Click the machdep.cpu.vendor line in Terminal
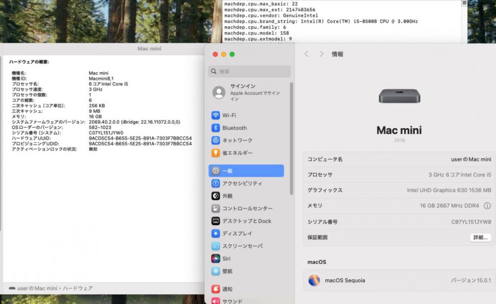 [271, 15]
